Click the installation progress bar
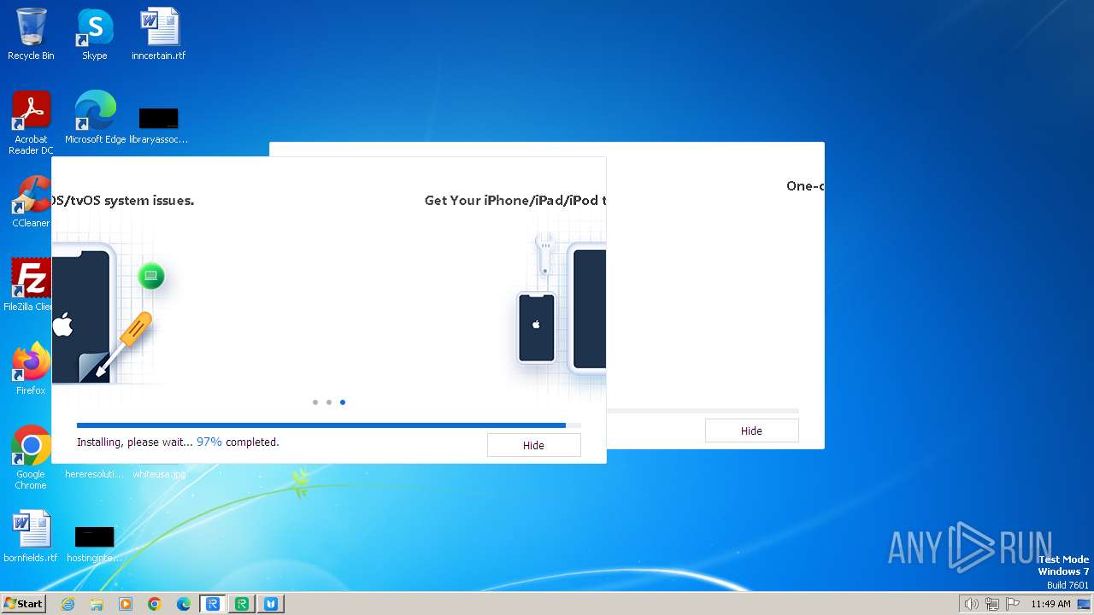 [329, 425]
